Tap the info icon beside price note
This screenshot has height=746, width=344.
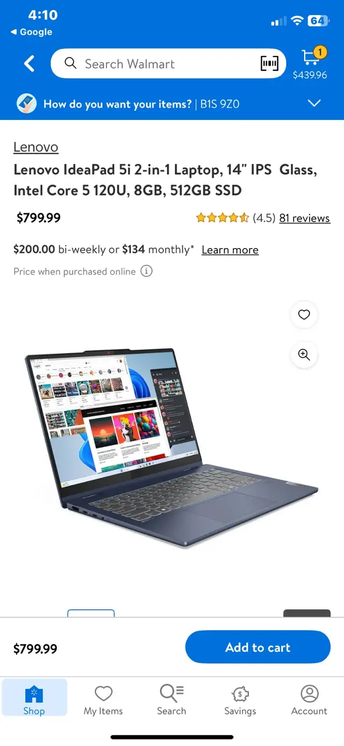pos(146,271)
